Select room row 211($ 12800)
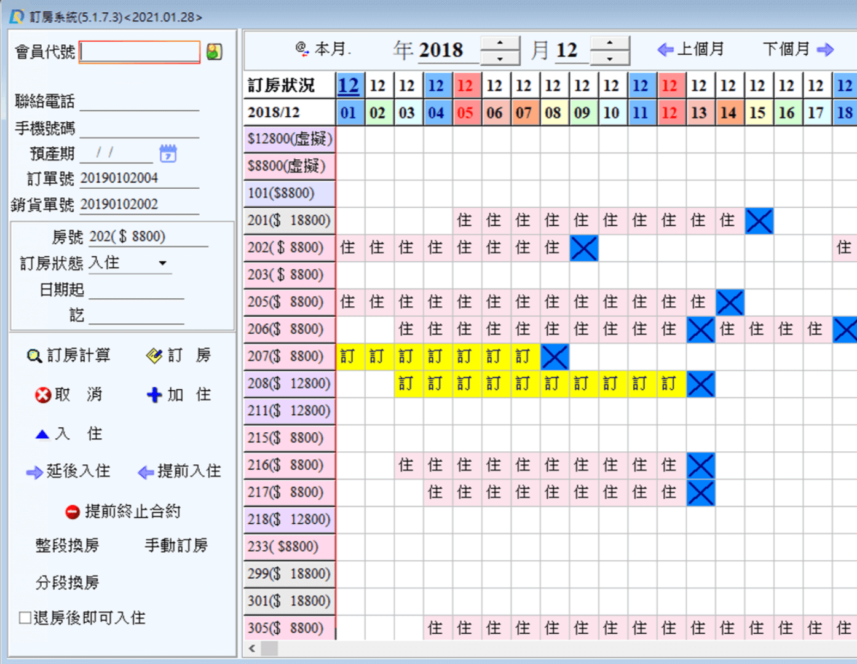 pyautogui.click(x=290, y=411)
